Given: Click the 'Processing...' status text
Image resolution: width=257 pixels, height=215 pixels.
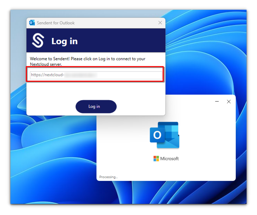Looking at the screenshot, I should point(108,177).
